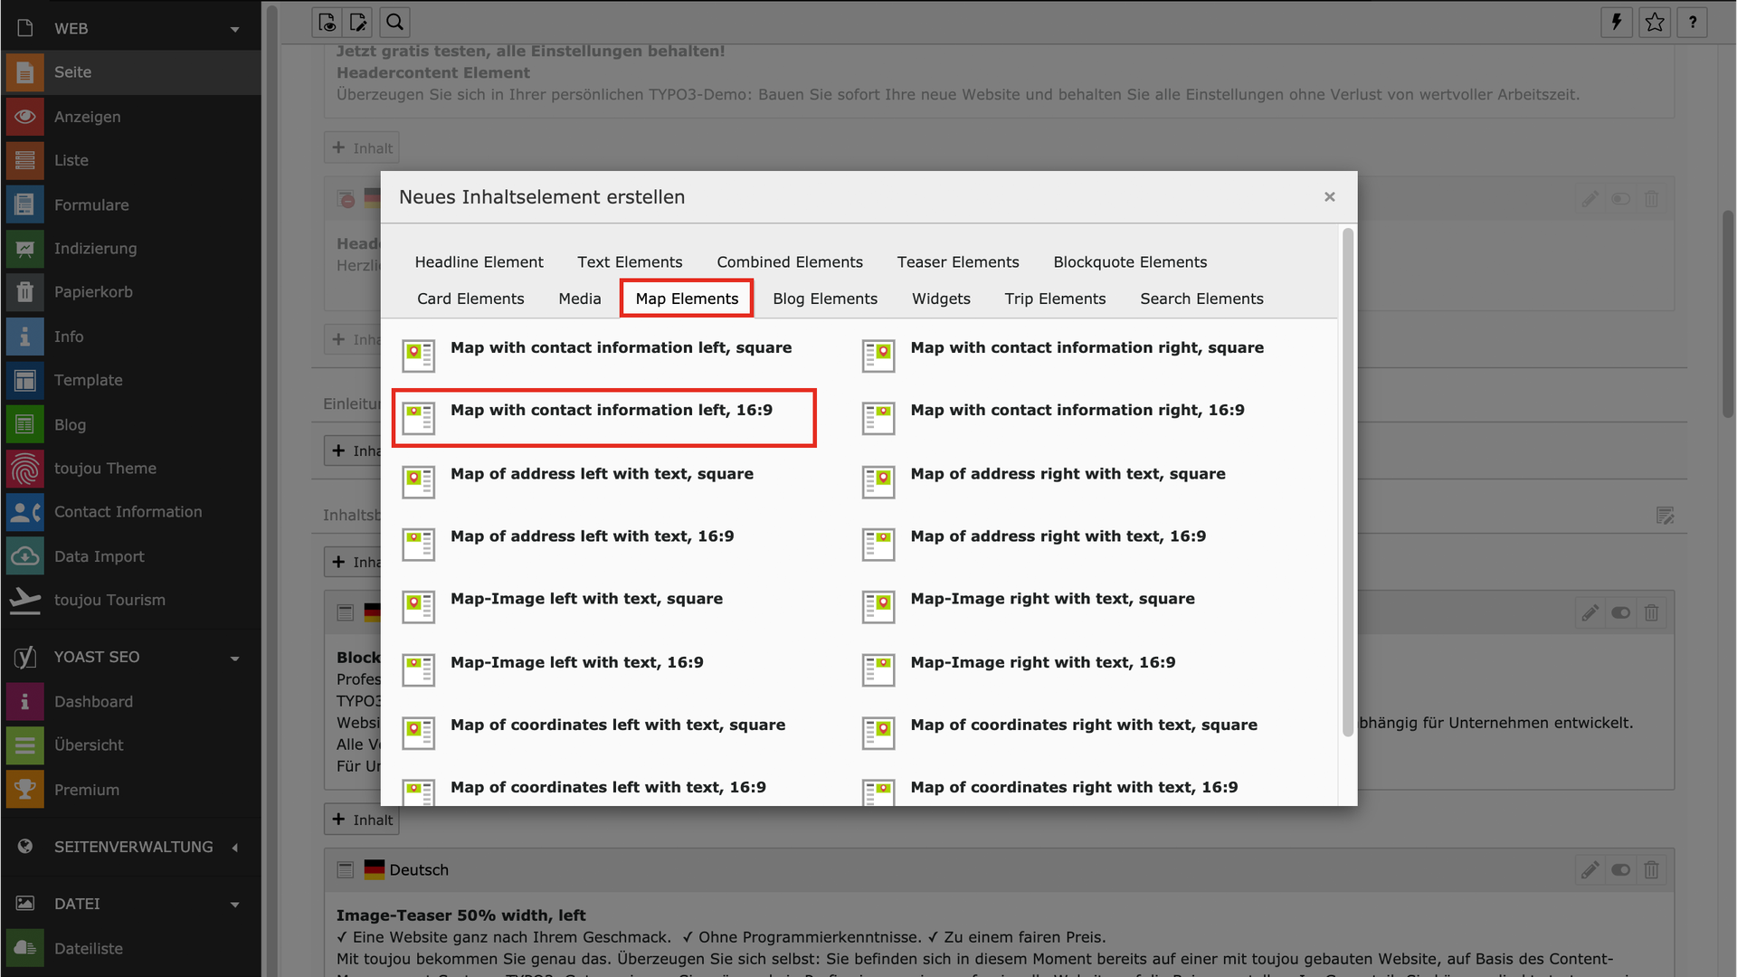Collapse the YOAST SEO module group
The width and height of the screenshot is (1737, 977).
click(x=235, y=658)
